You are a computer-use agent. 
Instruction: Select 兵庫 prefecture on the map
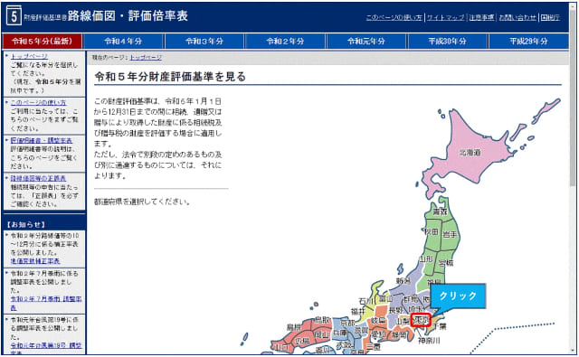pos(340,333)
